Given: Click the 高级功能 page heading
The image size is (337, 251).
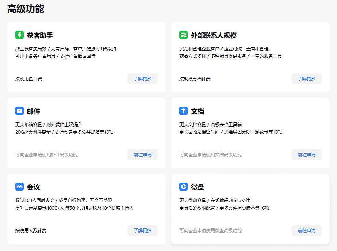Looking at the screenshot, I should (26, 9).
